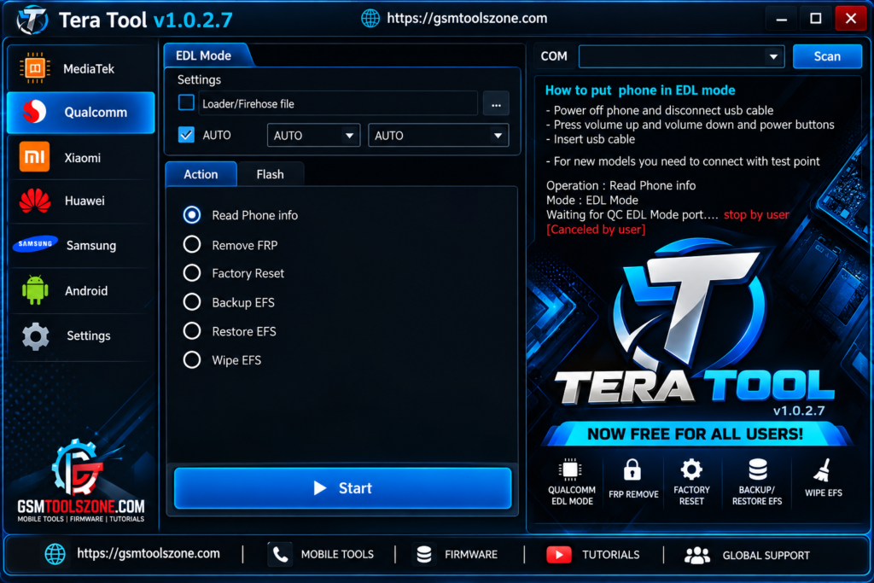Select the Android robot icon
The image size is (874, 583).
35,290
